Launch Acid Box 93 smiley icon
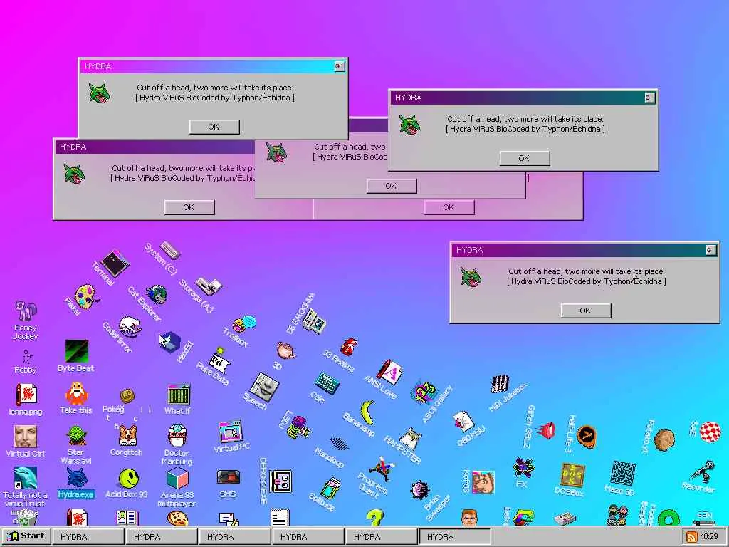This screenshot has height=547, width=729. pos(129,478)
